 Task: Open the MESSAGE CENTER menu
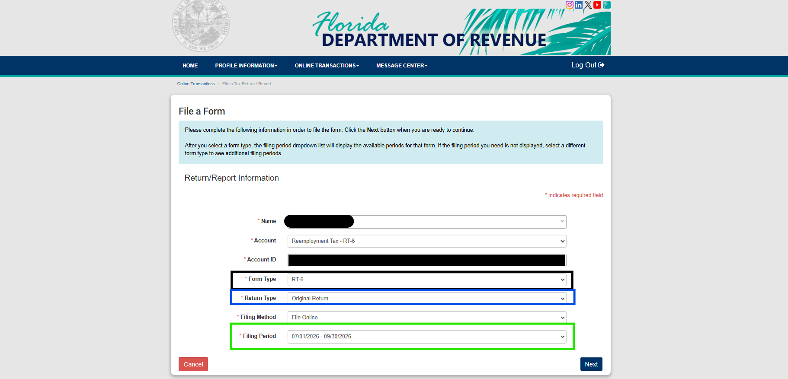click(402, 66)
